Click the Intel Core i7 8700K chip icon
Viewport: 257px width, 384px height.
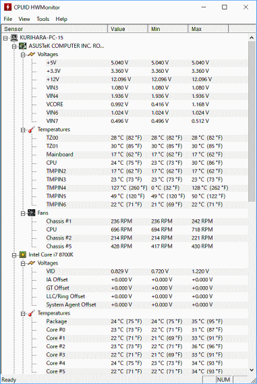23,254
